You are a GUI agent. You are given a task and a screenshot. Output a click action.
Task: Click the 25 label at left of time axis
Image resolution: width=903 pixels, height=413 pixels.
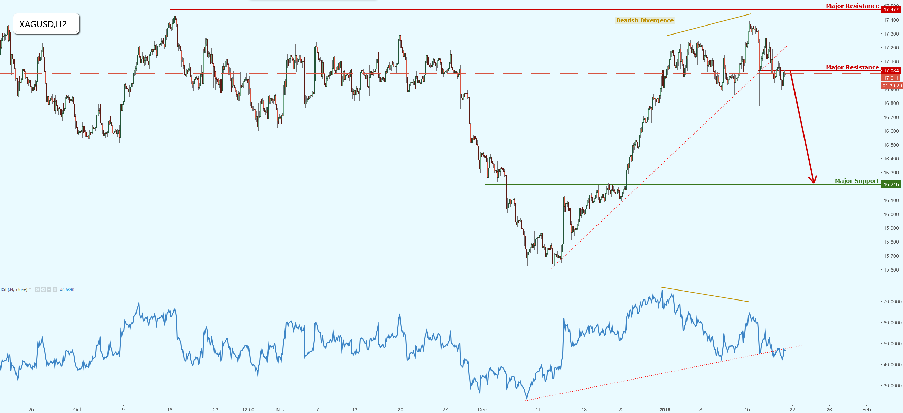coord(31,409)
